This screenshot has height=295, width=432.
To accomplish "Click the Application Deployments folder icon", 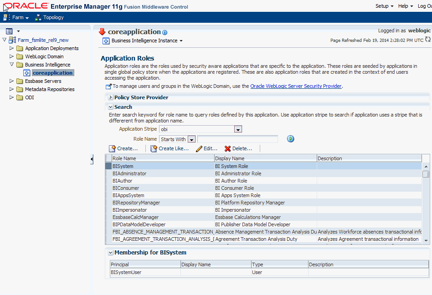I will click(20, 48).
